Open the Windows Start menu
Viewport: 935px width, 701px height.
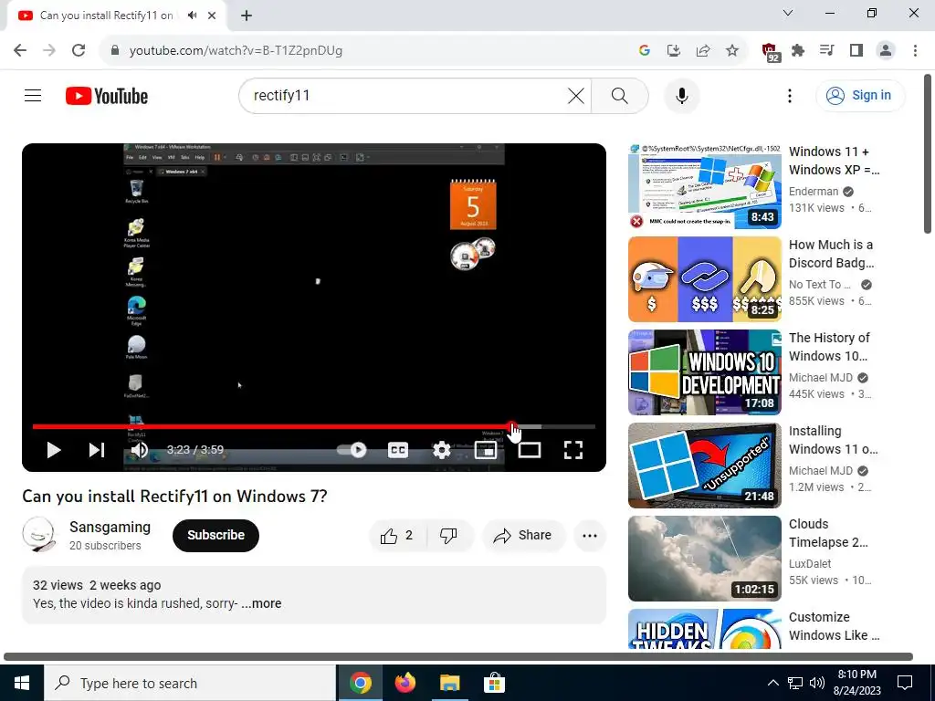pyautogui.click(x=22, y=683)
